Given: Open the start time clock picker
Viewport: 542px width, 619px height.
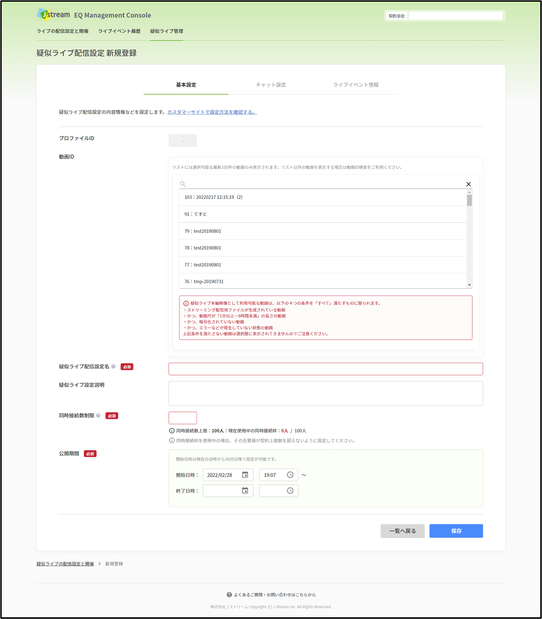Looking at the screenshot, I should tap(290, 475).
